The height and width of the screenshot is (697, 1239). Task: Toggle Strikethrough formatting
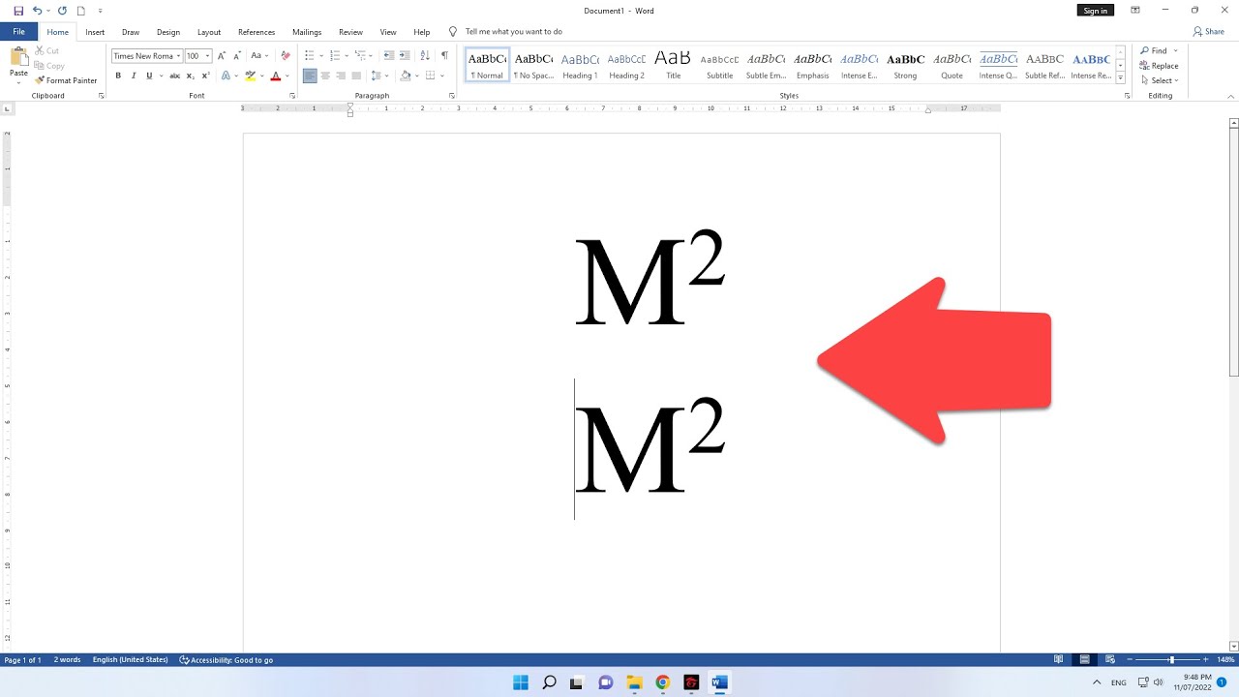tap(175, 76)
